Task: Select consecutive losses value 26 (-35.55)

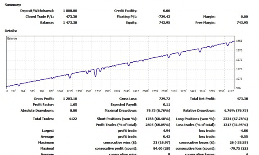Action: click(239, 143)
